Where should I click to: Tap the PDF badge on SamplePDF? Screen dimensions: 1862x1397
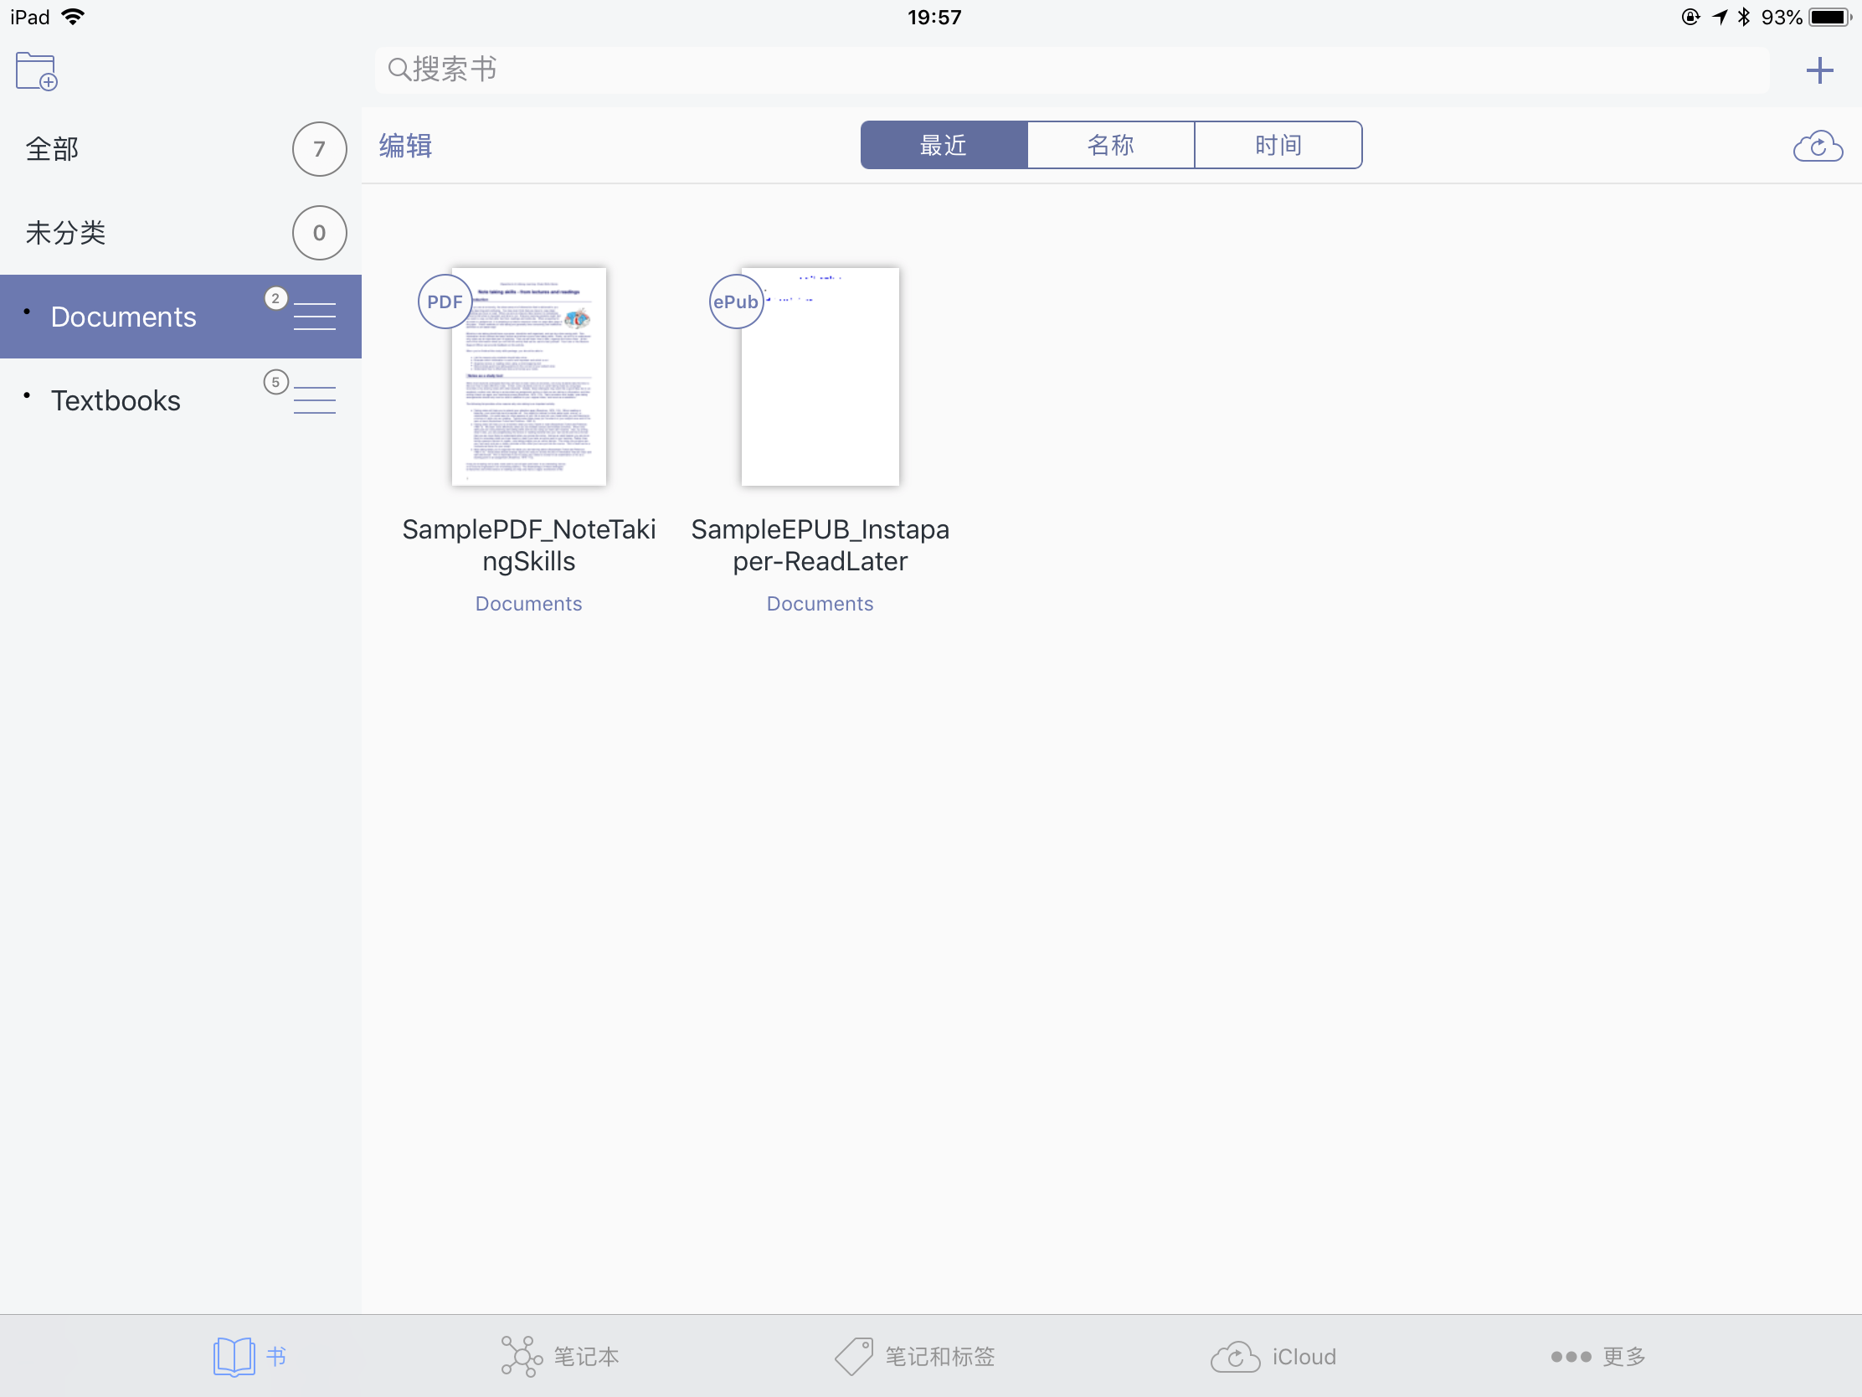445,302
